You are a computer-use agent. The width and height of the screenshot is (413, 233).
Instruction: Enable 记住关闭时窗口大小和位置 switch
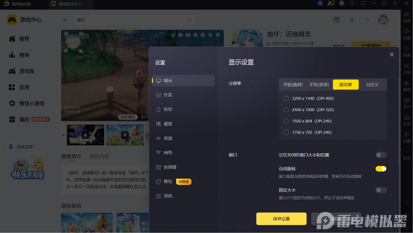click(381, 155)
